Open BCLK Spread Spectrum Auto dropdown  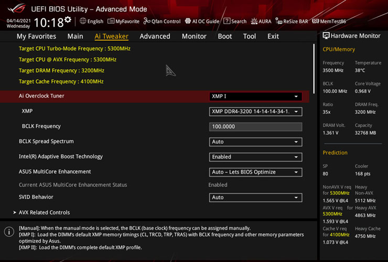click(x=256, y=142)
